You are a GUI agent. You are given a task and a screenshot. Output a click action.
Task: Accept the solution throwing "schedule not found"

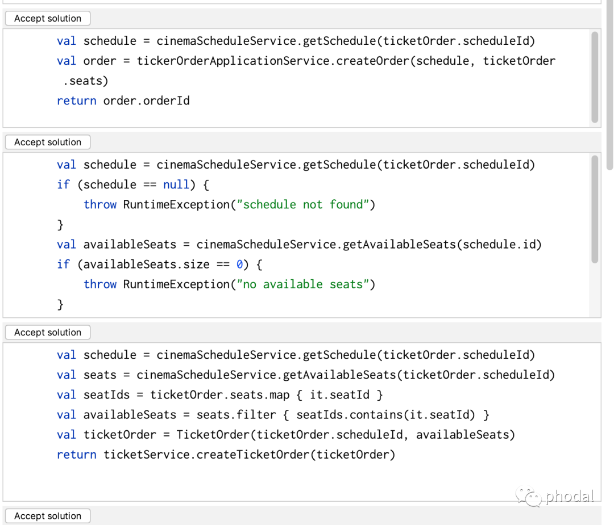(x=48, y=142)
